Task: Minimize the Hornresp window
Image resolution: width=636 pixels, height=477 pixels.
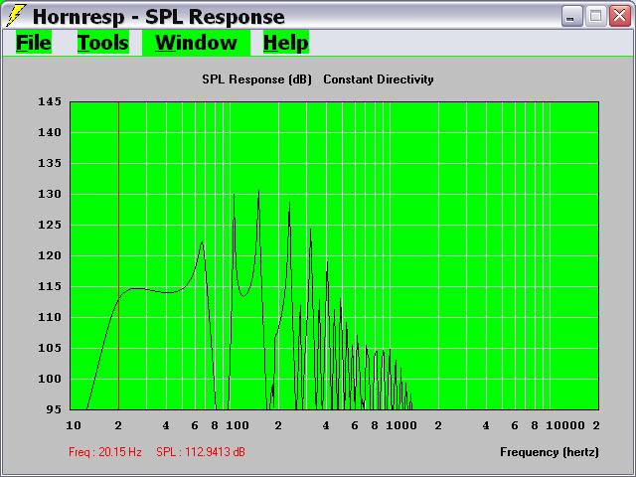Action: tap(572, 17)
